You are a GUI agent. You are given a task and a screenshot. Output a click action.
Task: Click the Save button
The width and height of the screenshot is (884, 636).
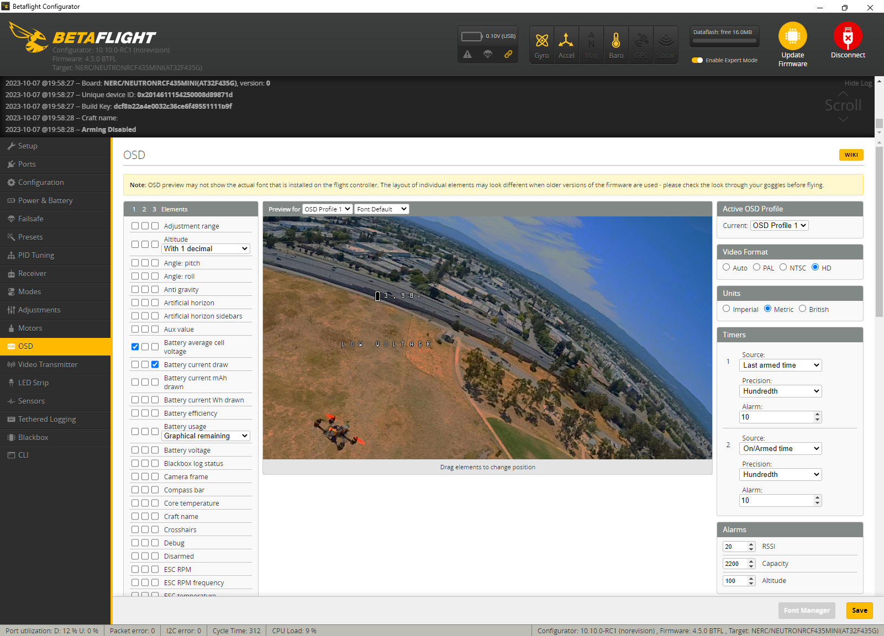point(859,611)
